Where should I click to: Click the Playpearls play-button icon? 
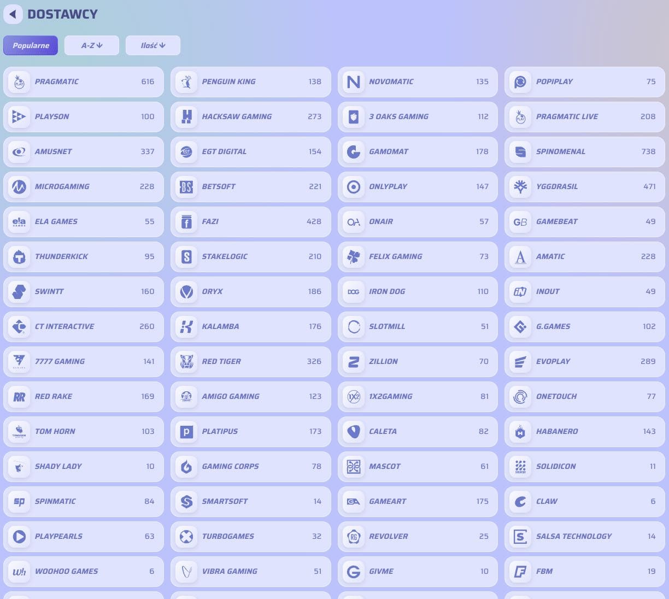(19, 537)
